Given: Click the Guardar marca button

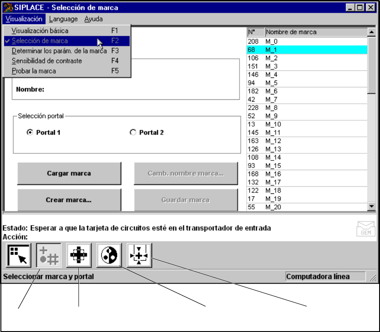Looking at the screenshot, I should coord(186,200).
